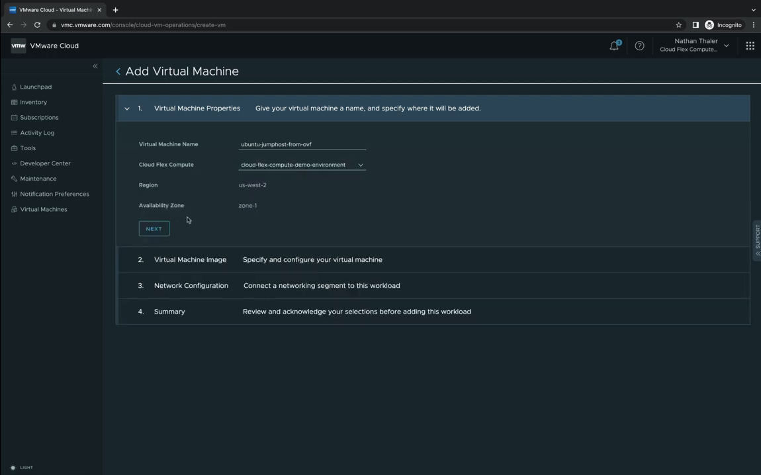Reload the browser page
Screen dimensions: 761x475
(37, 24)
